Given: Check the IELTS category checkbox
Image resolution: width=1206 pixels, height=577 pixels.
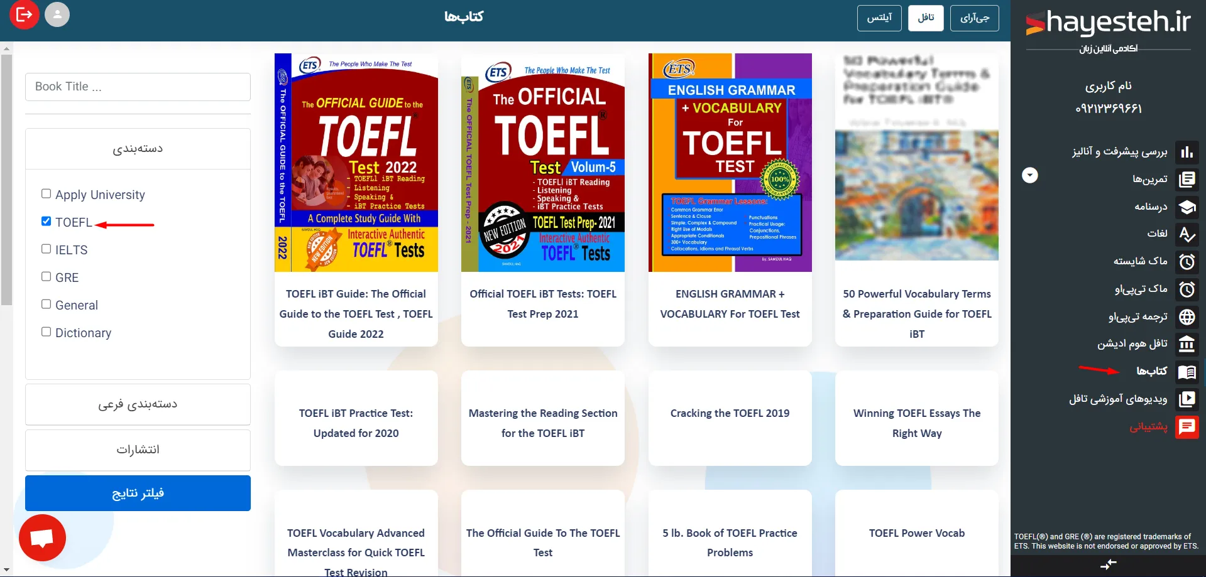Looking at the screenshot, I should point(46,249).
